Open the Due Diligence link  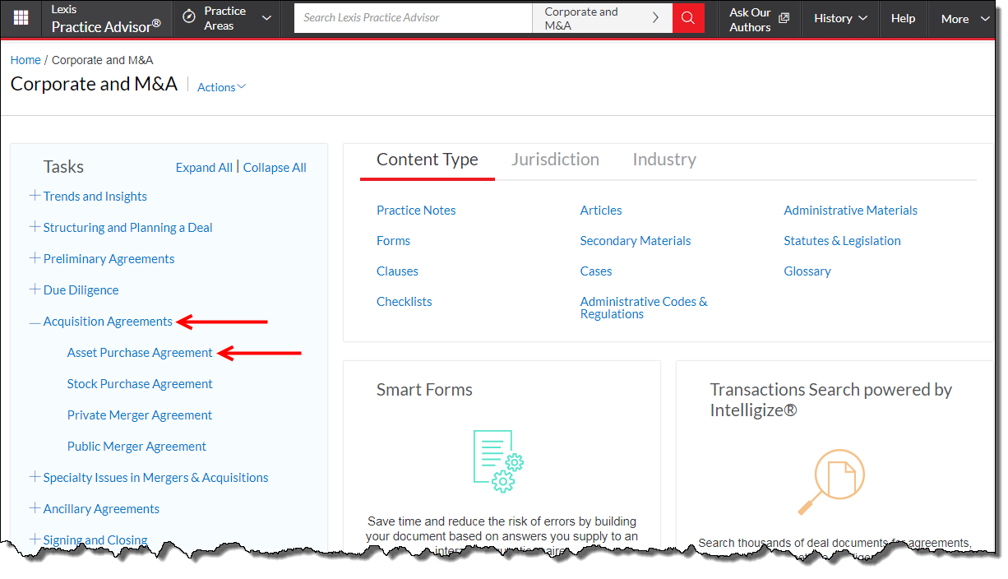point(81,290)
